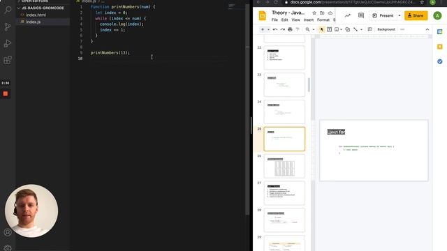This screenshot has width=447, height=251.
Task: Select the Paint format tool
Action: (298, 29)
